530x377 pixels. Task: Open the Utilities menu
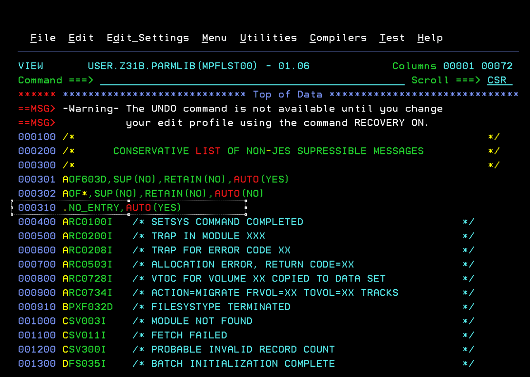coord(268,38)
